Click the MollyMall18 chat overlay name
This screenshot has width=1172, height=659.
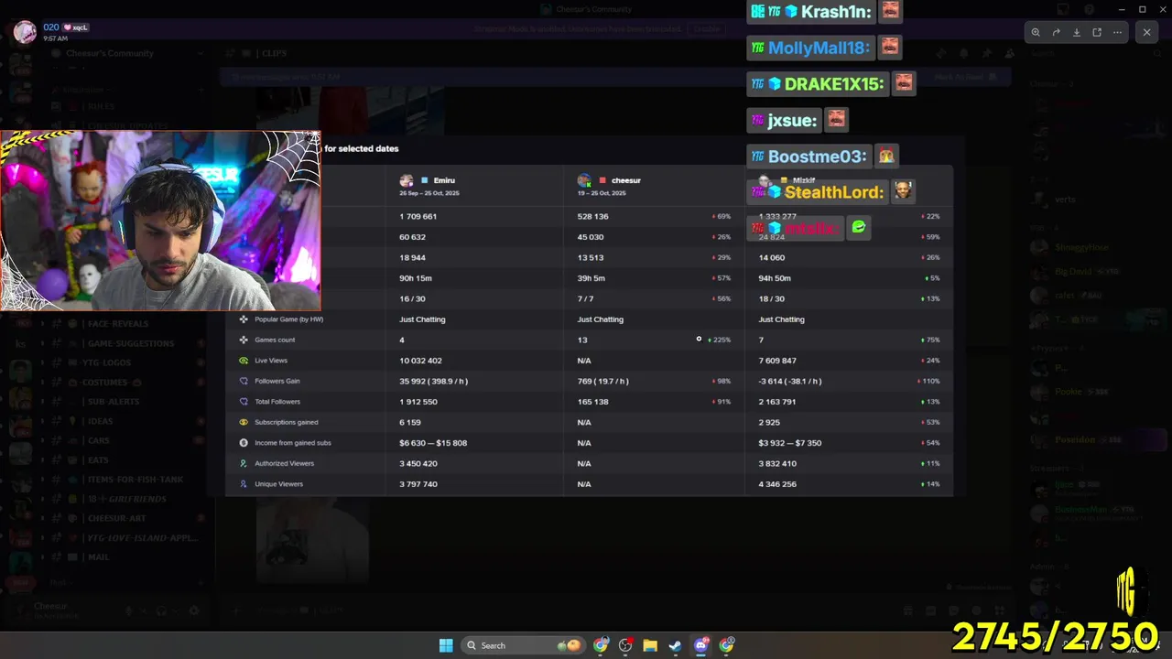pos(819,48)
